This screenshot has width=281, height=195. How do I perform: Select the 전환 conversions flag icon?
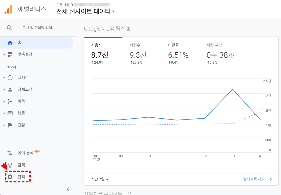pos(10,125)
